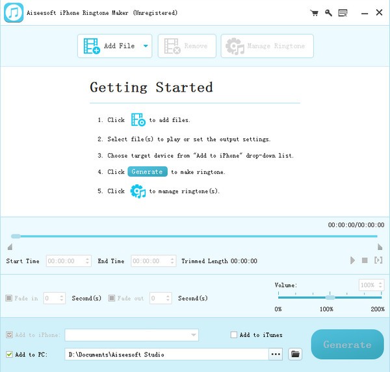The height and width of the screenshot is (372, 390).
Task: Open the volume percentage dropdown
Action: point(380,285)
